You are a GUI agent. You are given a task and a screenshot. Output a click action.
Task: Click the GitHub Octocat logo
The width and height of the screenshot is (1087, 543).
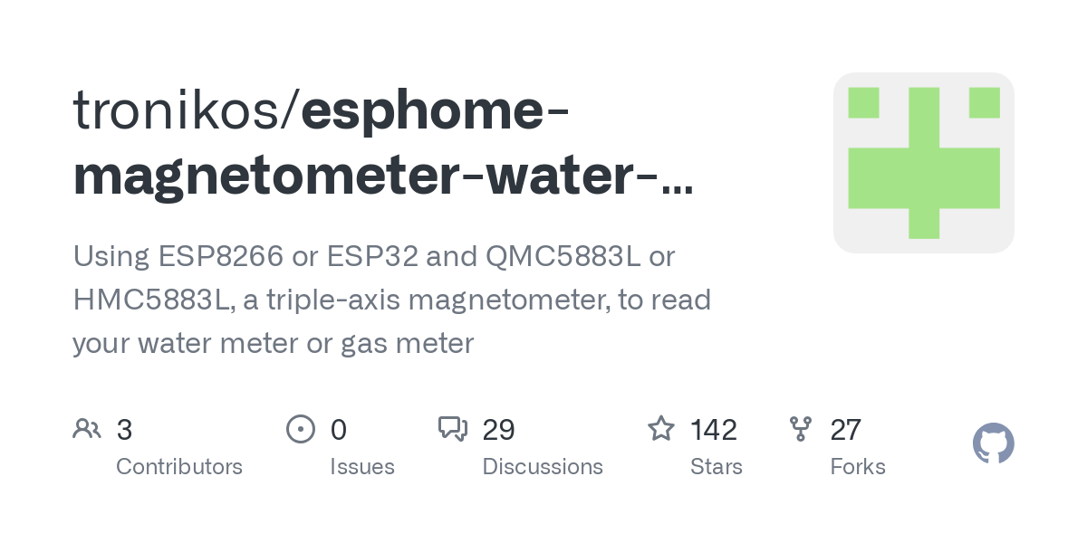tap(993, 444)
